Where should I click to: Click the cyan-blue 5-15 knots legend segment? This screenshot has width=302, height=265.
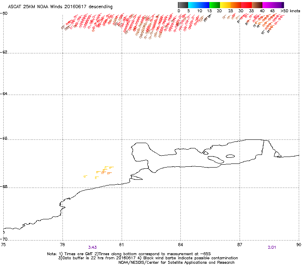tap(199, 5)
